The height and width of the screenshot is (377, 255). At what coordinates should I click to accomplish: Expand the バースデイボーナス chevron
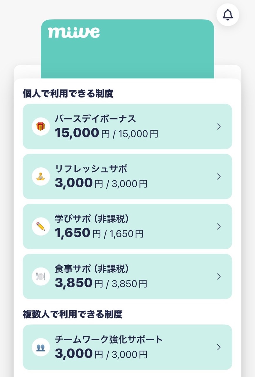[219, 127]
